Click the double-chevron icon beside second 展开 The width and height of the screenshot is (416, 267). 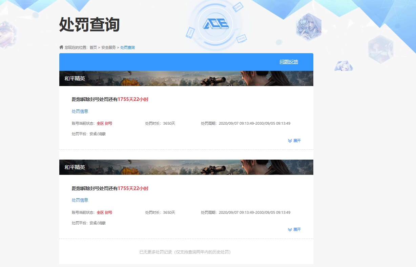(x=290, y=229)
